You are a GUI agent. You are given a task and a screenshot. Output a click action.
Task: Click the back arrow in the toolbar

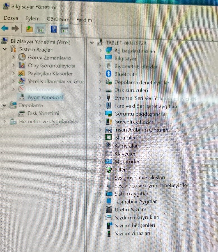5,28
